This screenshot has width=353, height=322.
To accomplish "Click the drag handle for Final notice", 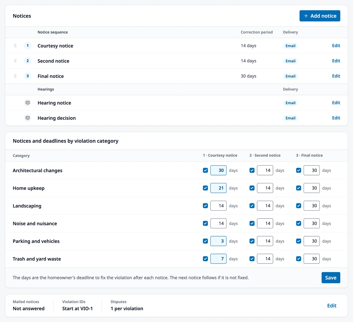I will pyautogui.click(x=15, y=76).
